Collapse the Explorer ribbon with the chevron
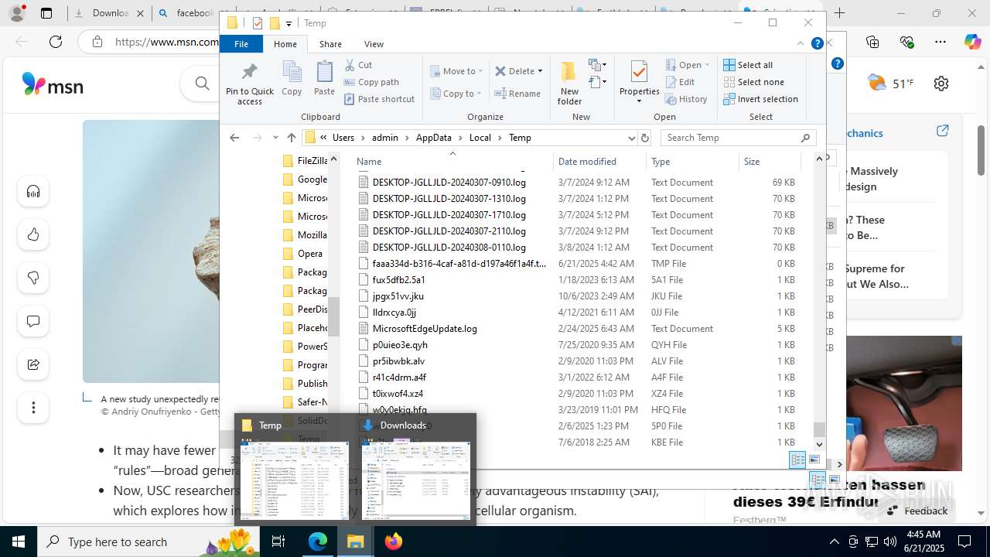 (801, 44)
